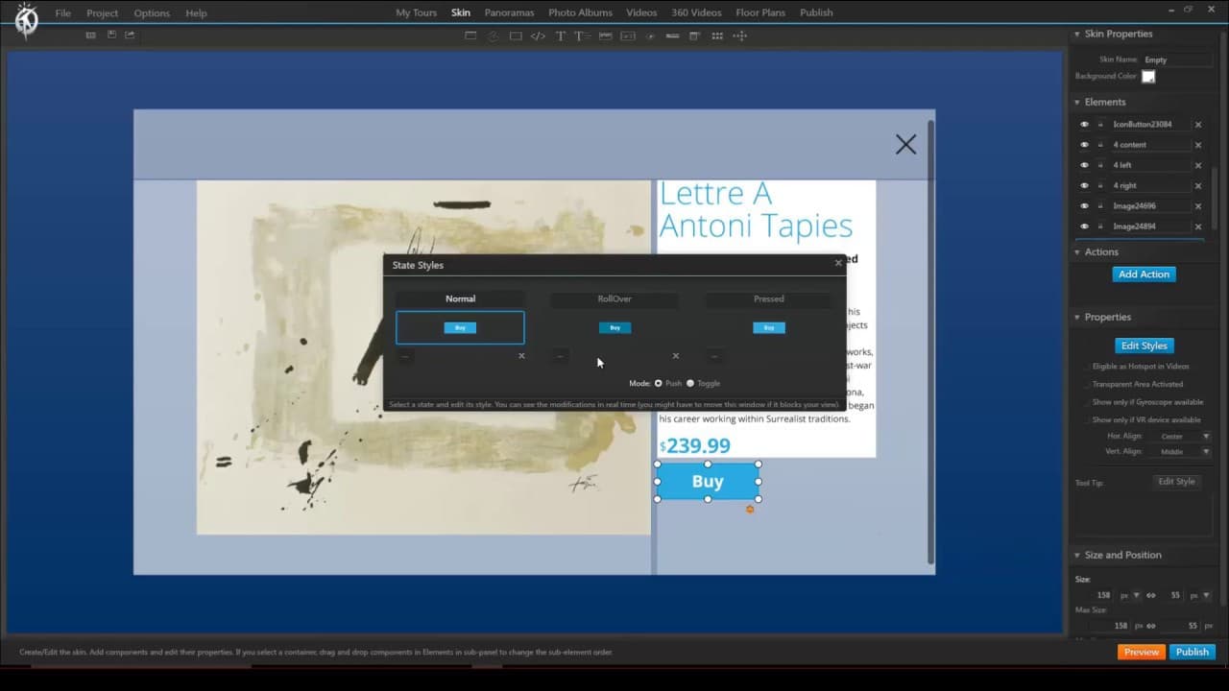Screen dimensions: 1229x691
Task: Hide the 4 content element
Action: pos(1085,145)
